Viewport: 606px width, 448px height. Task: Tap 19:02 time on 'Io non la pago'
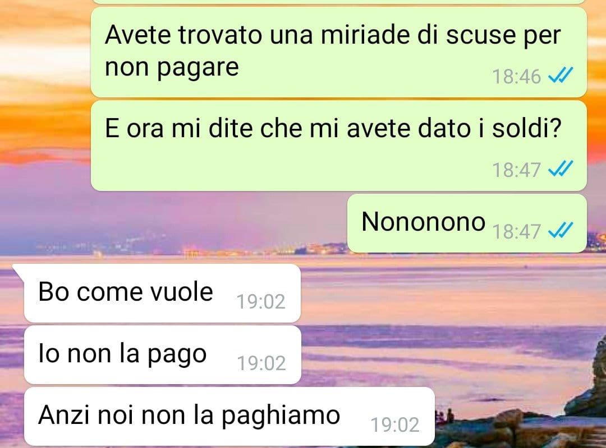pyautogui.click(x=261, y=363)
